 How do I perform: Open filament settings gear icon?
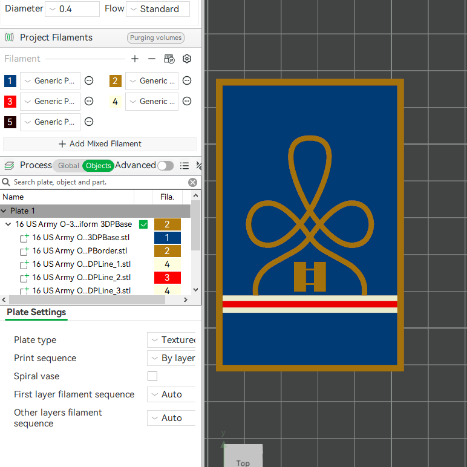[187, 59]
